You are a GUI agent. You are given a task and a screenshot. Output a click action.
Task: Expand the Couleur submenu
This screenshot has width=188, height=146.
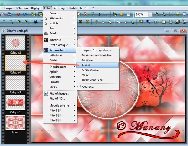pos(60,13)
